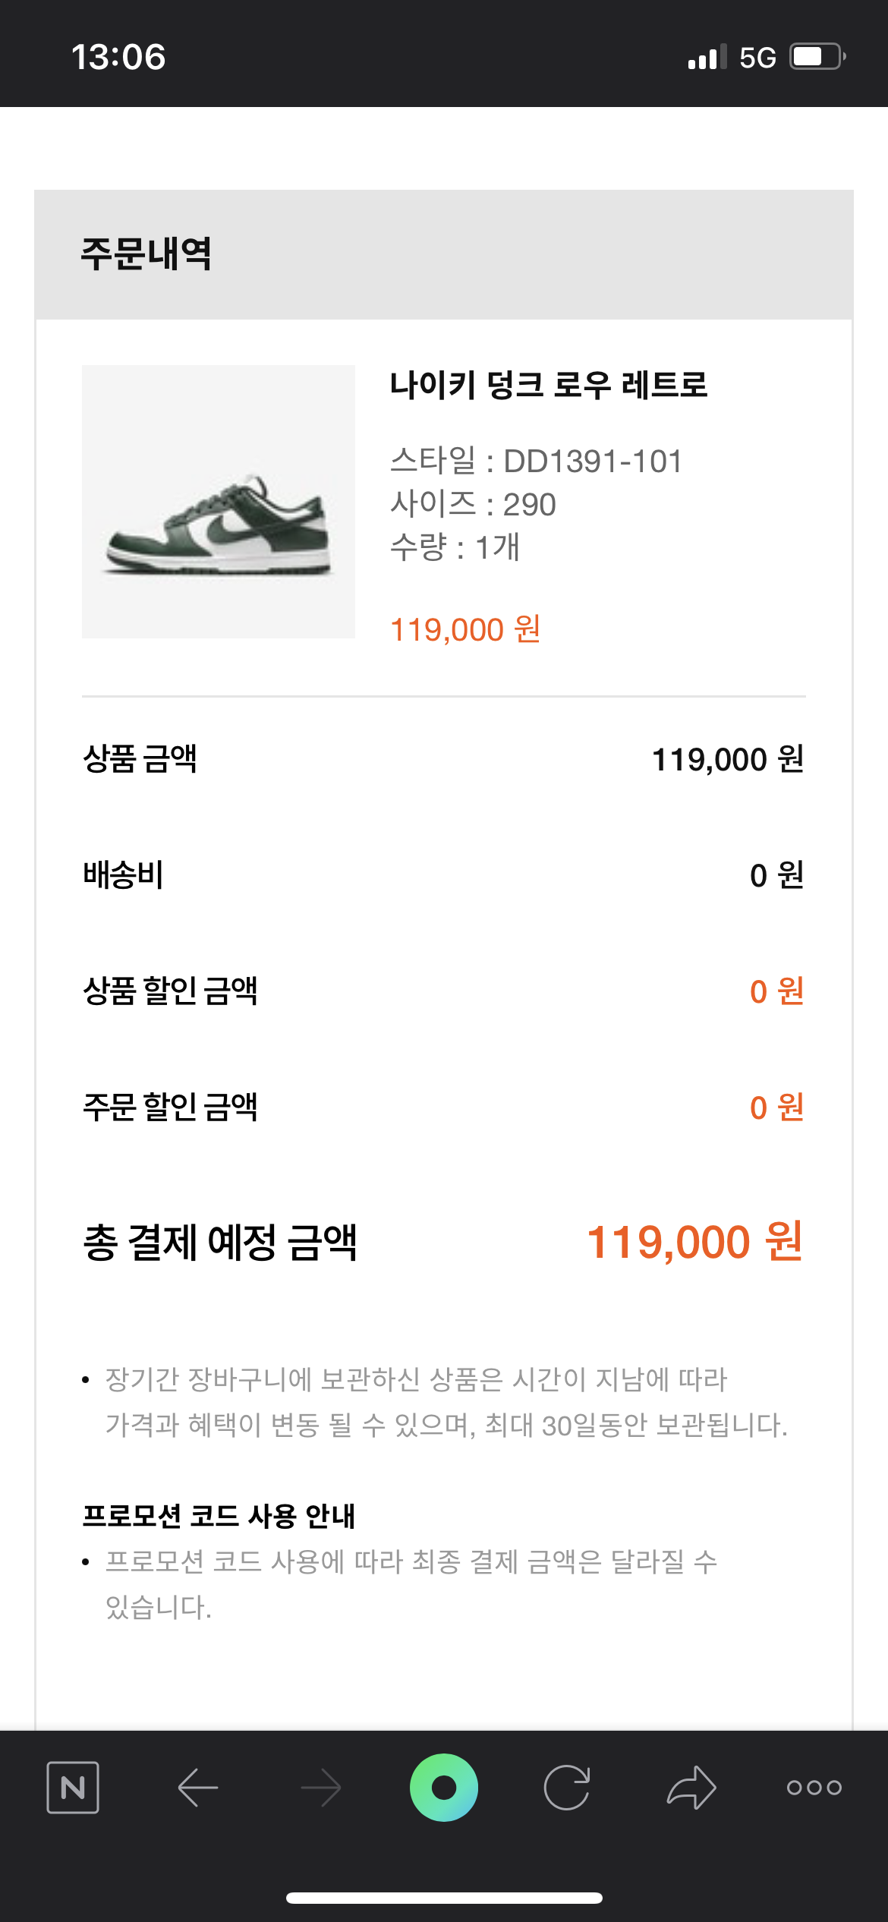Tap the 주문 할인 금액 row label
Screen dimensions: 888x1922
170,1108
